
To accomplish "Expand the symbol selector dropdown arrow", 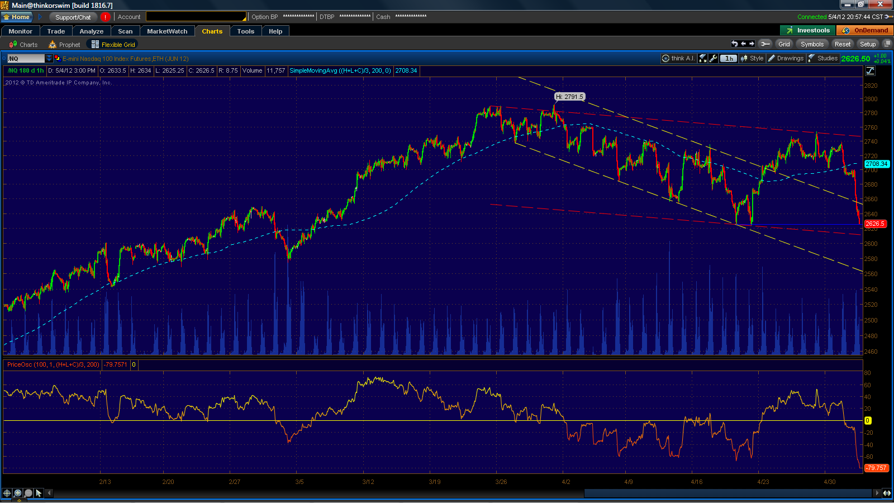I will coord(49,59).
